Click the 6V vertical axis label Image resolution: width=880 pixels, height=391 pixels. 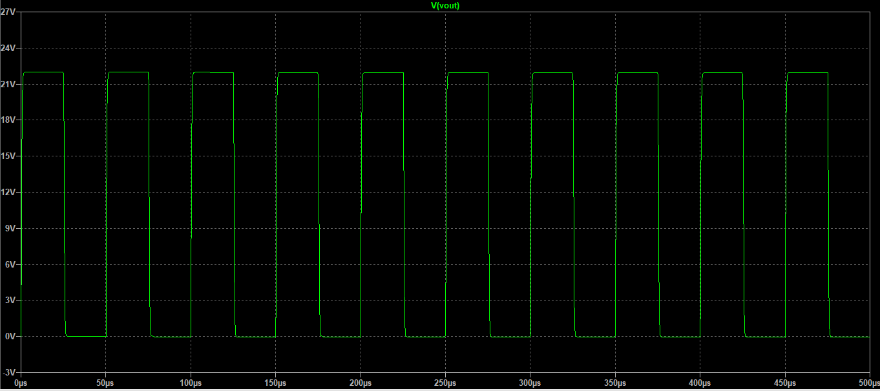click(10, 265)
